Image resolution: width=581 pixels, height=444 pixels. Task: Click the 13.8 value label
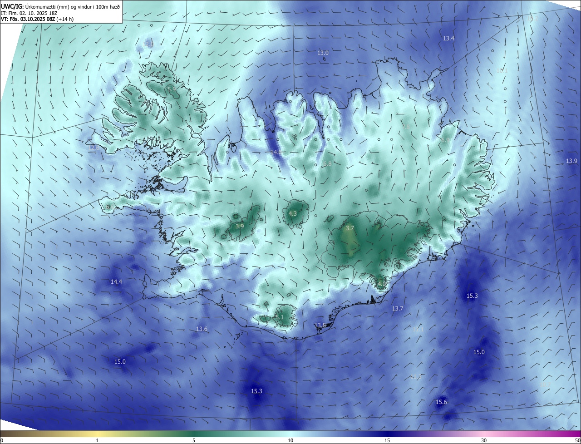coord(320,326)
